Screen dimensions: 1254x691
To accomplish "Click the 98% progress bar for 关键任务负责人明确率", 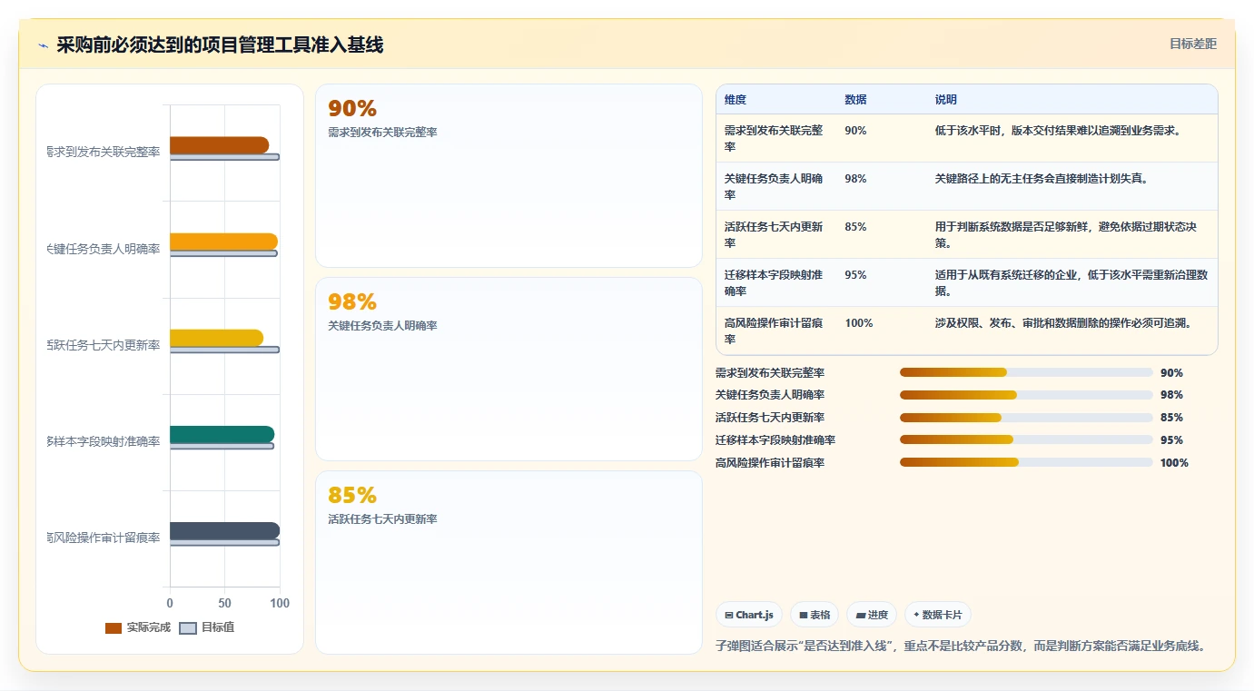I will tap(1026, 395).
